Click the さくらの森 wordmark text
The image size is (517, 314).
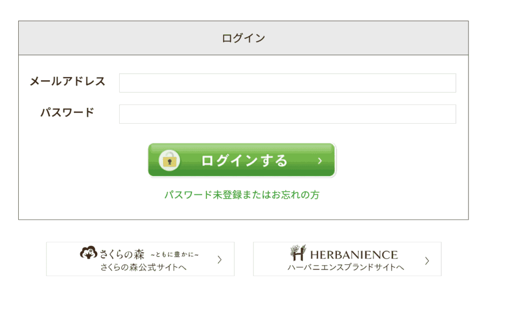point(122,254)
